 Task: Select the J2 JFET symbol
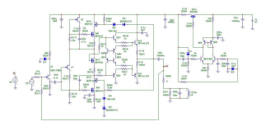tap(78, 19)
